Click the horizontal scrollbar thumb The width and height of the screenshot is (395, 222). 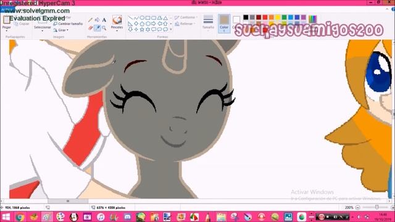(x=68, y=201)
